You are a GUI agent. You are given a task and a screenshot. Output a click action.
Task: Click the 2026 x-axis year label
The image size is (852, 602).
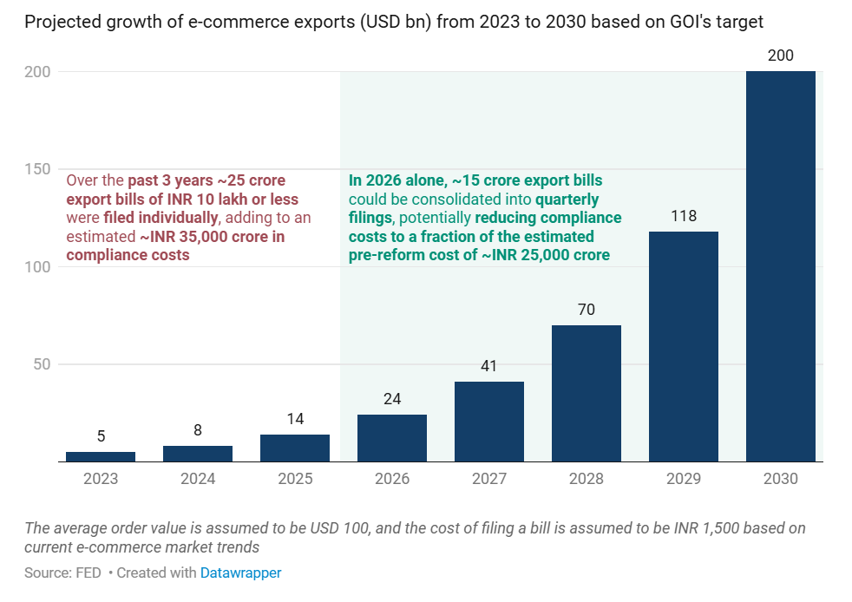(391, 479)
